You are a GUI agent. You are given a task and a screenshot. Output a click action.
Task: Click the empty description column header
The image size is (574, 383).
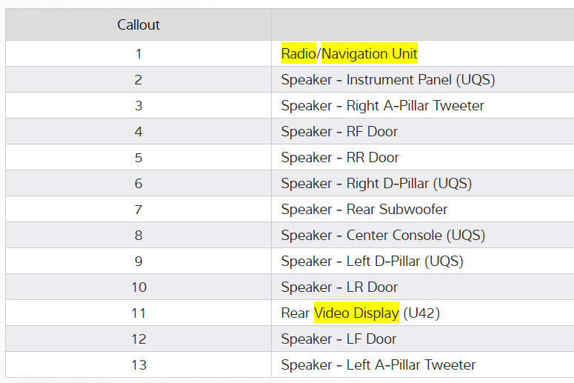422,24
